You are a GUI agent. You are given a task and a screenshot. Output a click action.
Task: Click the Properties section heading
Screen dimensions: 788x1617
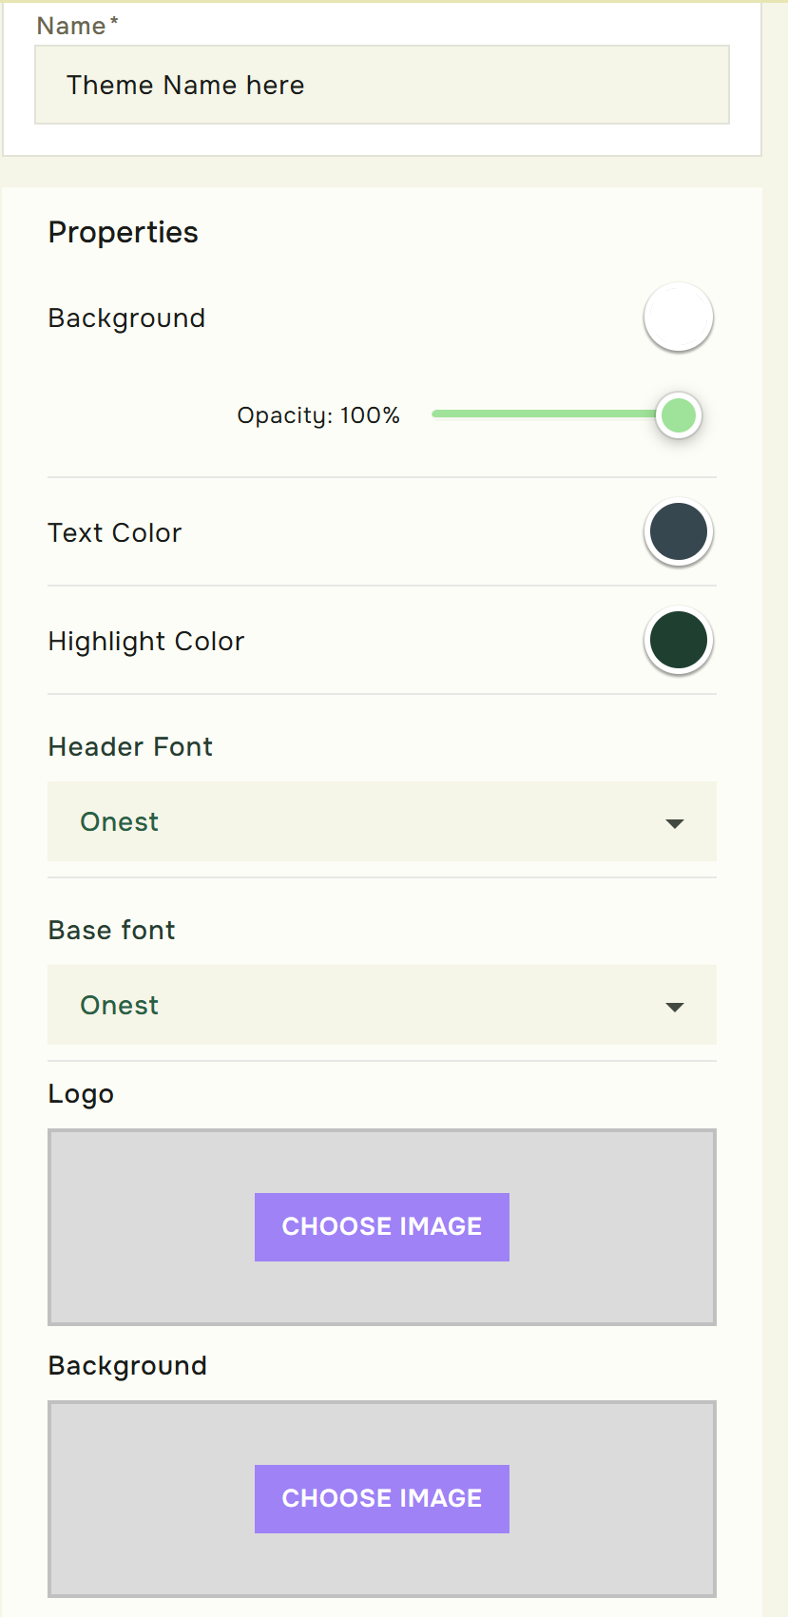coord(124,233)
